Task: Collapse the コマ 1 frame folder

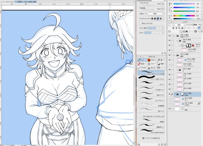Action: point(179,46)
